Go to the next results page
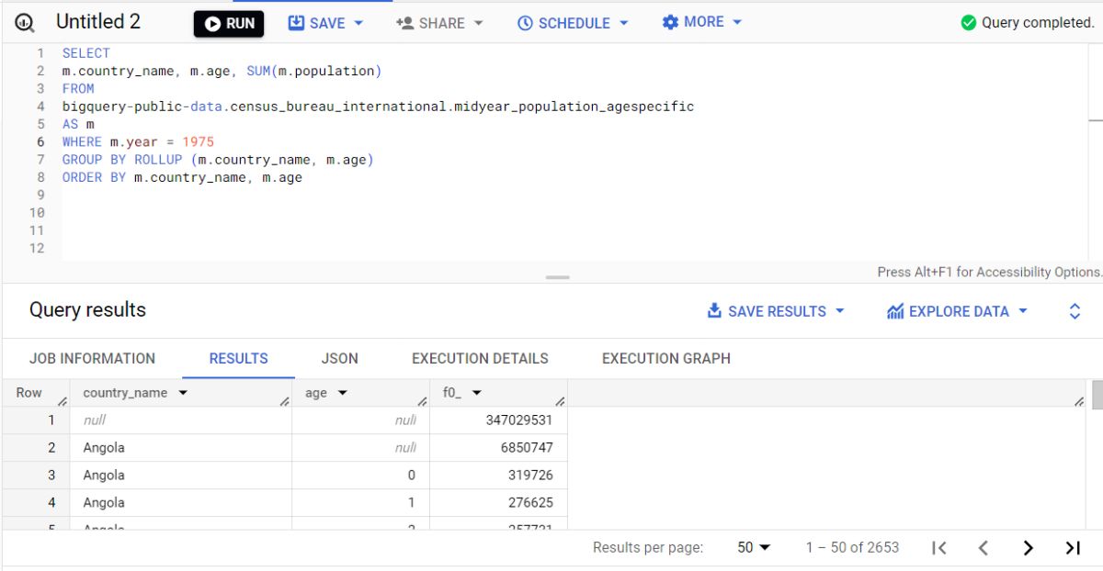 pyautogui.click(x=1028, y=548)
